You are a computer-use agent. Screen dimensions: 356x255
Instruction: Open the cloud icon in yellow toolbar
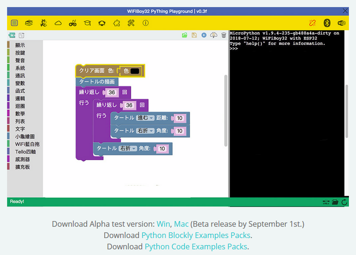(x=58, y=23)
